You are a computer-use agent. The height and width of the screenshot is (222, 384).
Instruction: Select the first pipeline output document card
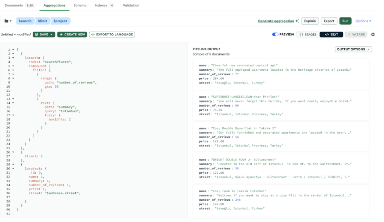tap(280, 74)
